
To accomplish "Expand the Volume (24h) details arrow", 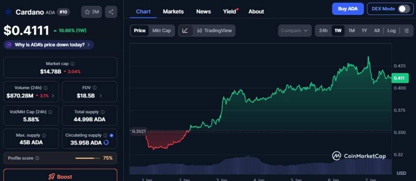I will point(53,96).
